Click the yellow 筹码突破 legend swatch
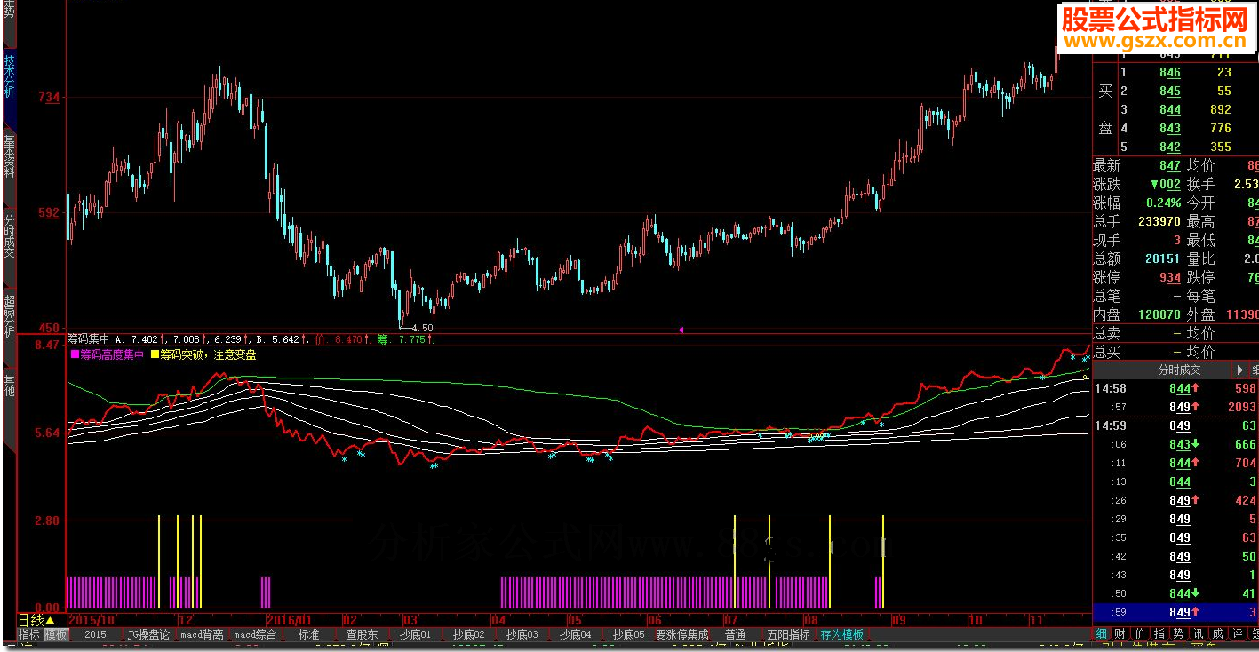Viewport: 1259px width, 652px height. (x=155, y=355)
